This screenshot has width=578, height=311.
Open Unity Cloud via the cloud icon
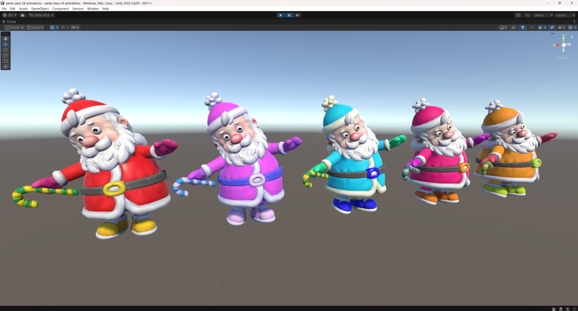[x=23, y=15]
